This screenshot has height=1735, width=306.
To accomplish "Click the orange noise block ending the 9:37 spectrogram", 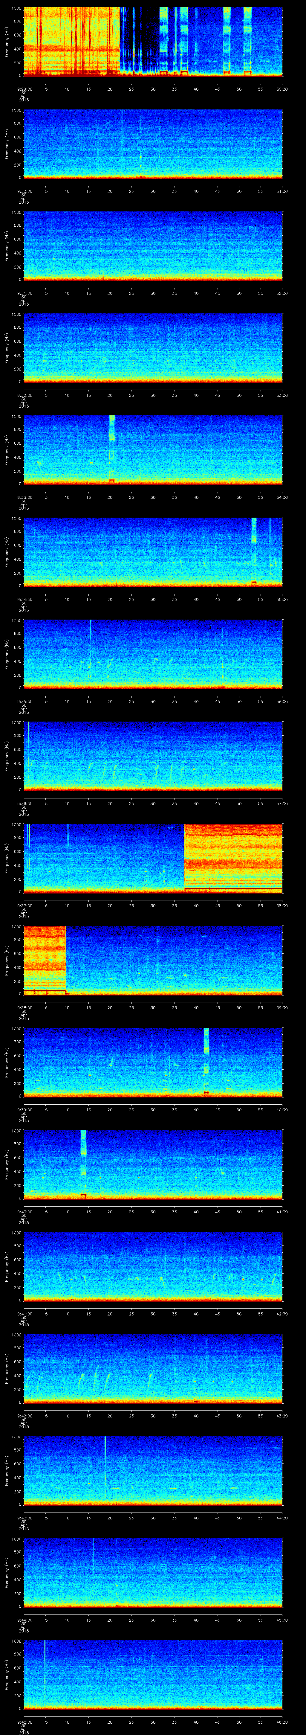I will [233, 857].
